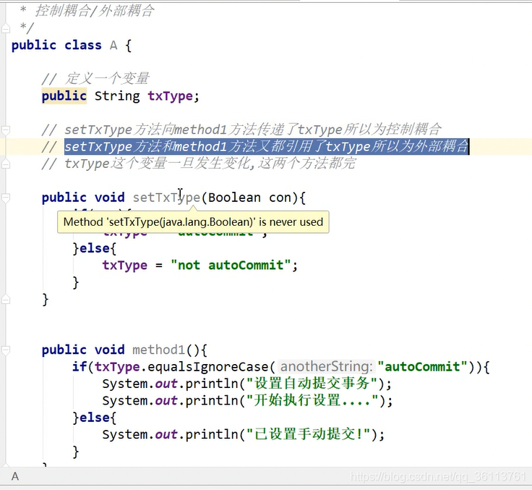Screen dimensions: 532x490
Task: Click the anotherString parameter hint
Action: point(327,367)
